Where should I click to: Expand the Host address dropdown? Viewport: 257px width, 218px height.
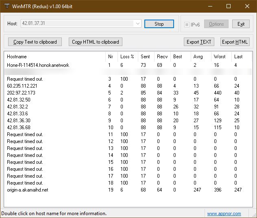138,24
